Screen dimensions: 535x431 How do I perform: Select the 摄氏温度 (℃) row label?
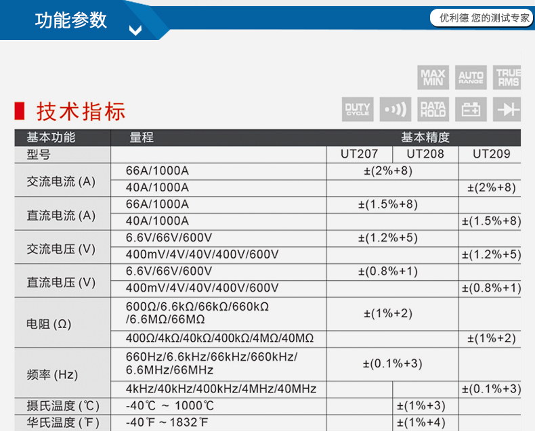point(63,406)
